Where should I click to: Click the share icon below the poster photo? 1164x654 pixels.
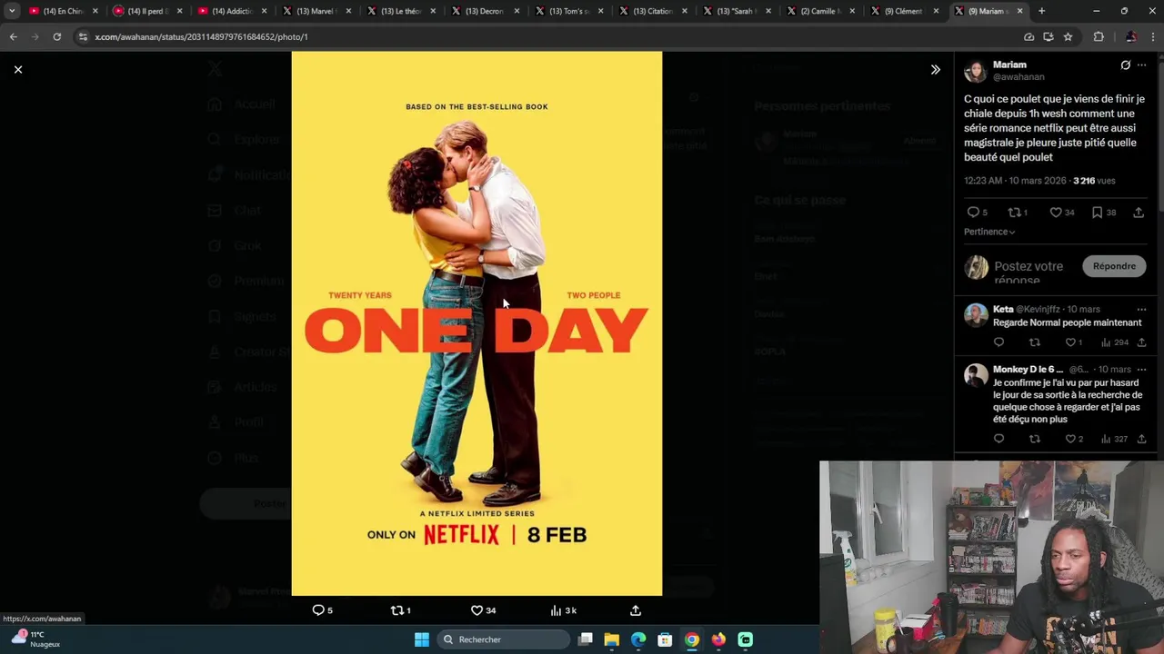tap(636, 610)
